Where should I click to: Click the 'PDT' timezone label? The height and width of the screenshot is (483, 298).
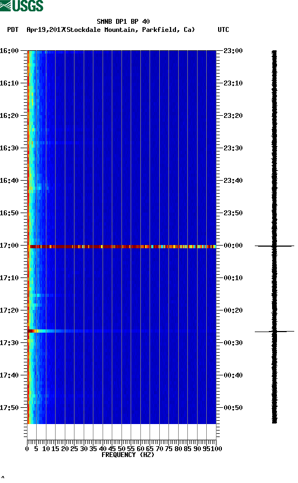tap(12, 30)
